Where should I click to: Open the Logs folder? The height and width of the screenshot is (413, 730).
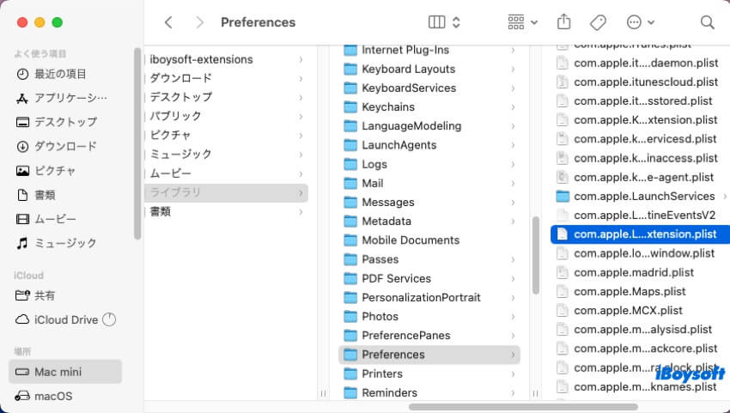(x=429, y=164)
